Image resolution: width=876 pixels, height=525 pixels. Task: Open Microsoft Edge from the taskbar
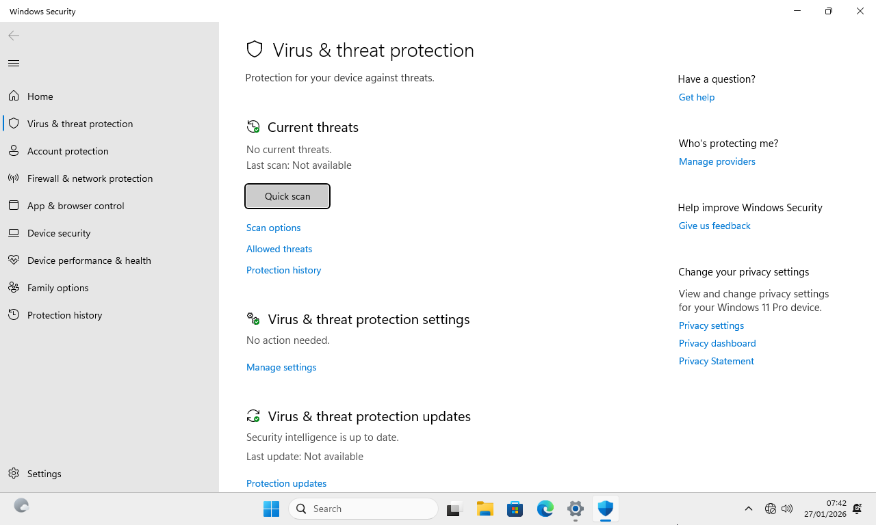[545, 509]
